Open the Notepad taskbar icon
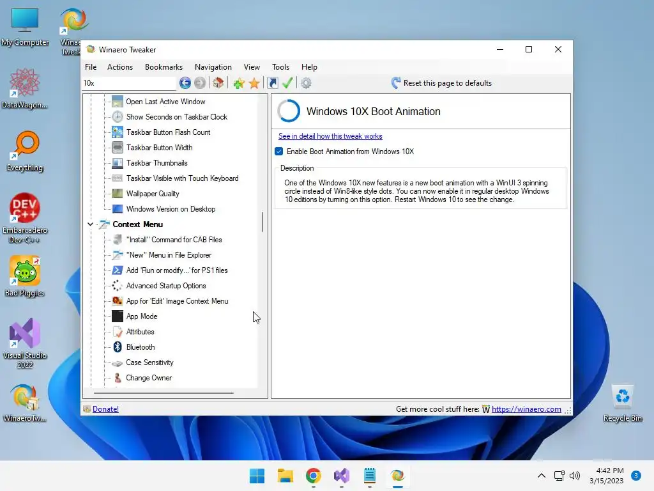 [370, 476]
